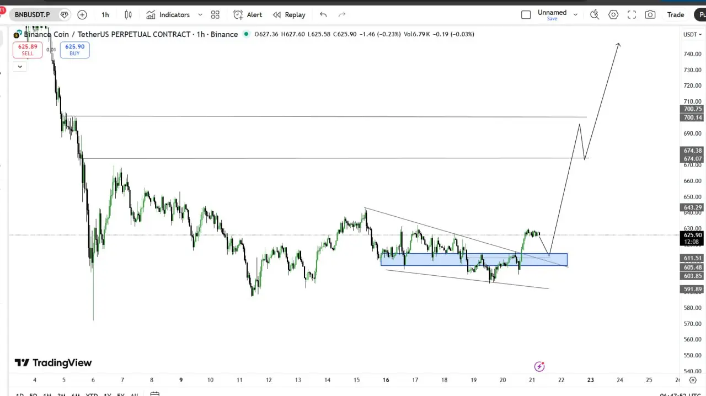Expand the layout management dropdown arrow
The width and height of the screenshot is (706, 396).
[x=575, y=15]
